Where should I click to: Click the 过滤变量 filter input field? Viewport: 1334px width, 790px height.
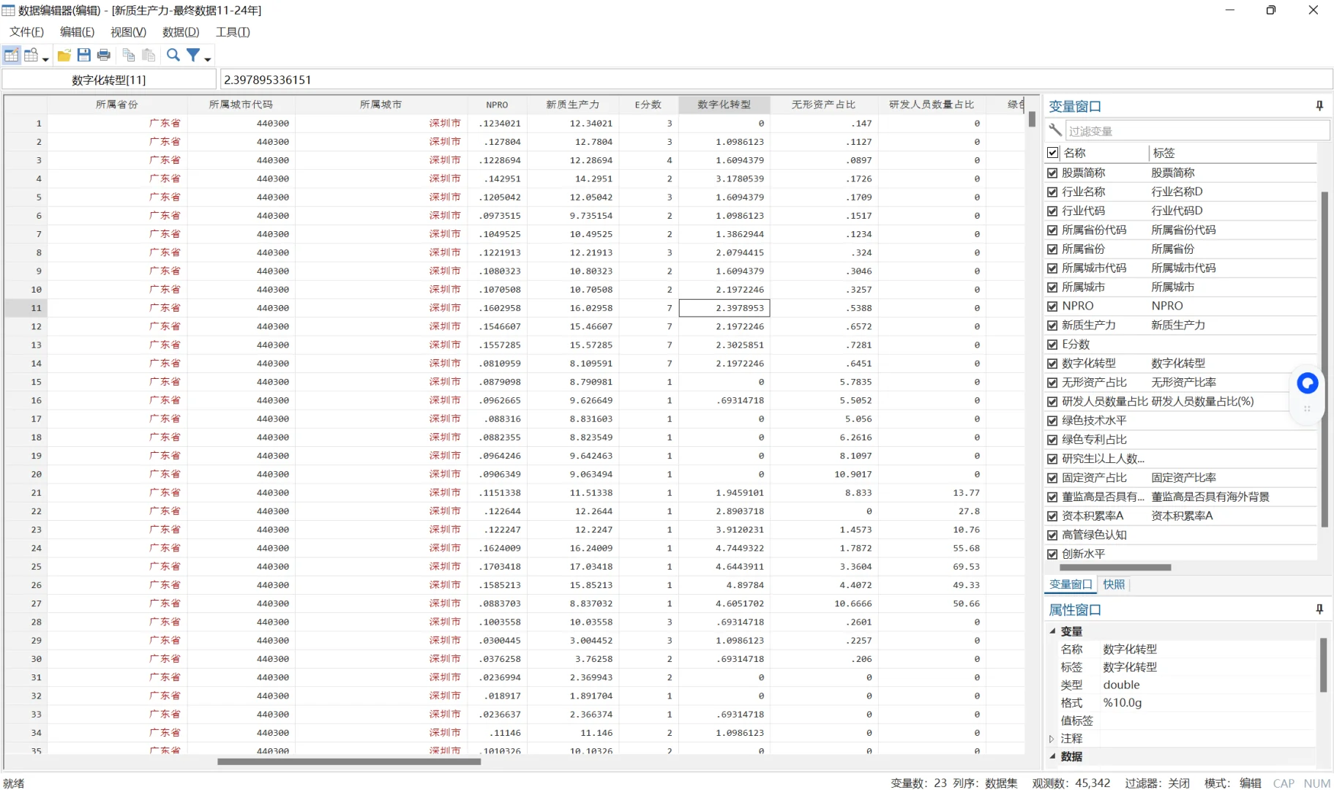click(x=1197, y=131)
